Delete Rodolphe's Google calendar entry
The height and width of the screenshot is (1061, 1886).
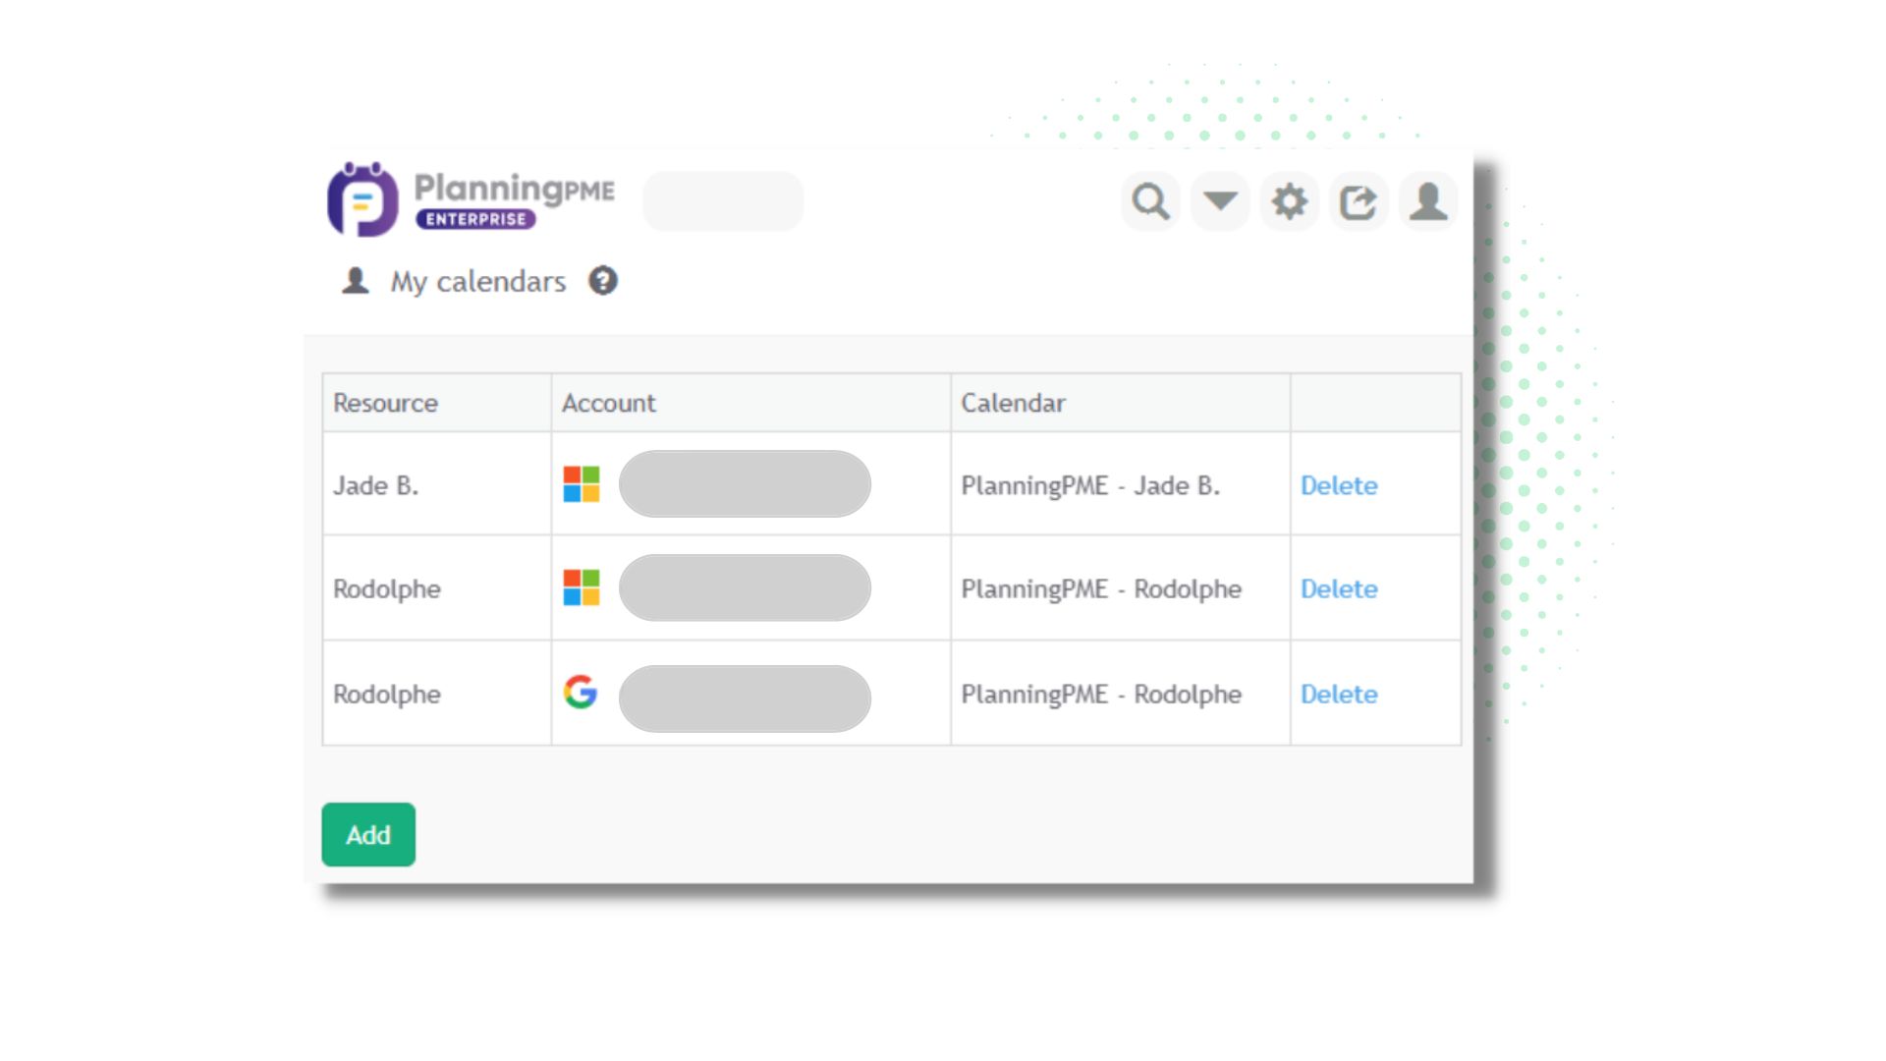(x=1339, y=694)
